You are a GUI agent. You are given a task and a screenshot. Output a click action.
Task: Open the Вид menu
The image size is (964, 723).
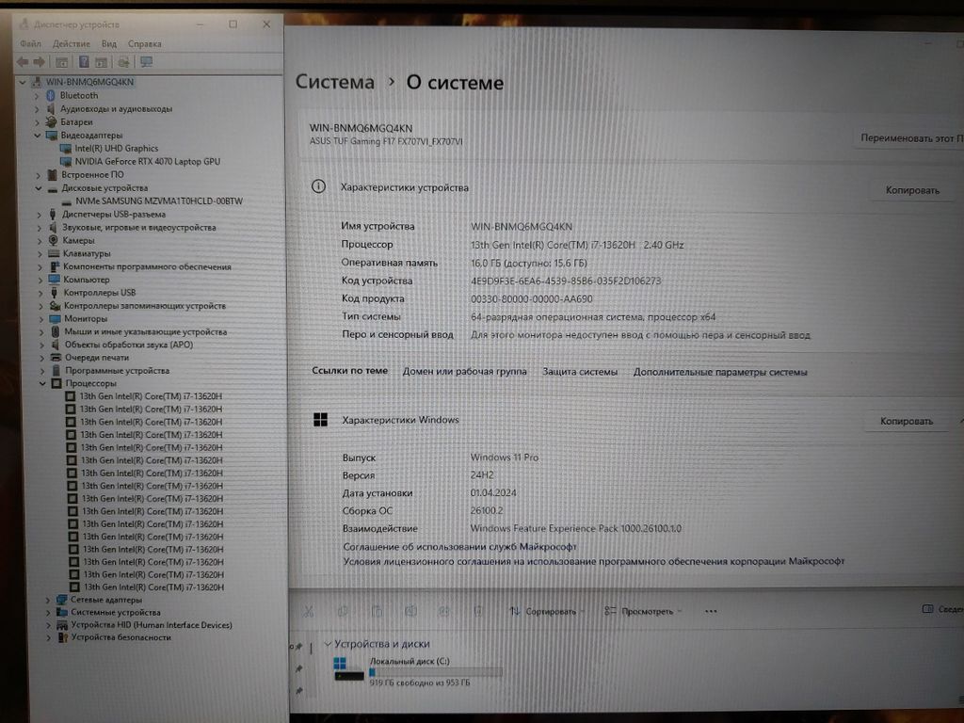pos(109,43)
